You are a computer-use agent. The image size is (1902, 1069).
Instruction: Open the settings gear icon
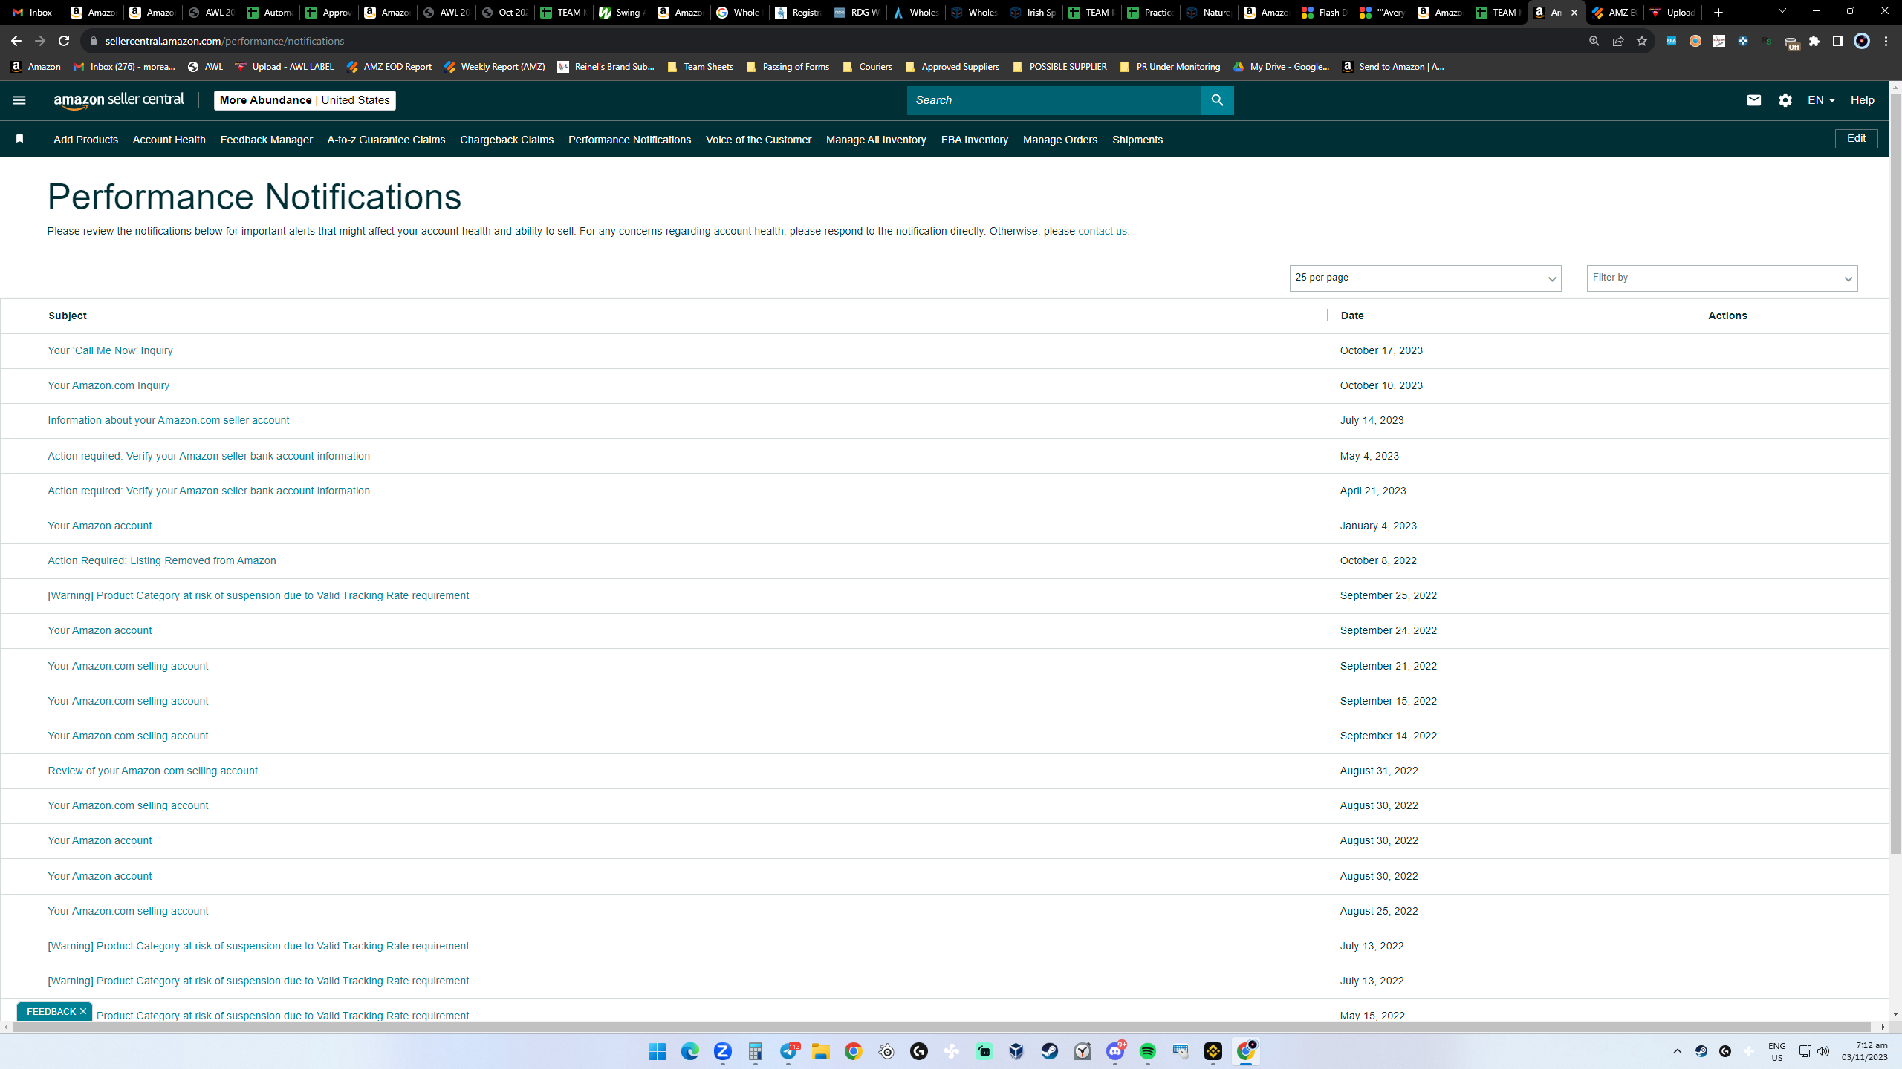point(1785,100)
